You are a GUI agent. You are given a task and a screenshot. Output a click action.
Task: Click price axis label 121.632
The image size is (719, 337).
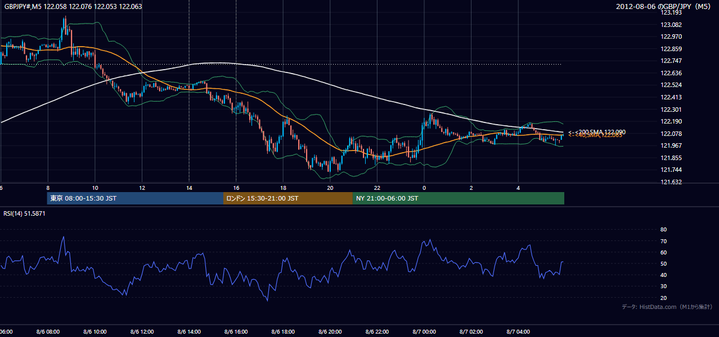(671, 182)
